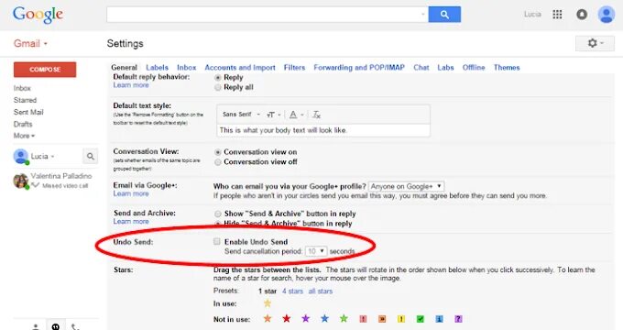Open the Chat tab
Viewport: 623px width, 330px height.
421,68
